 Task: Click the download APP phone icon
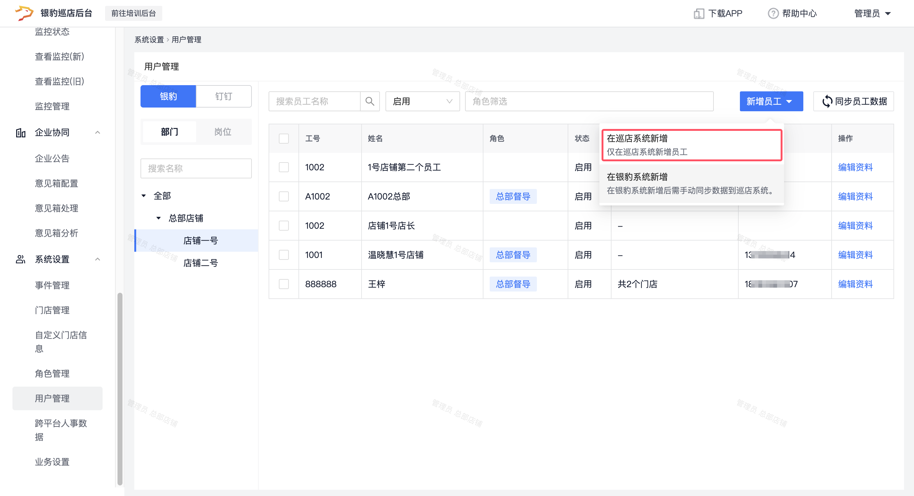point(699,13)
